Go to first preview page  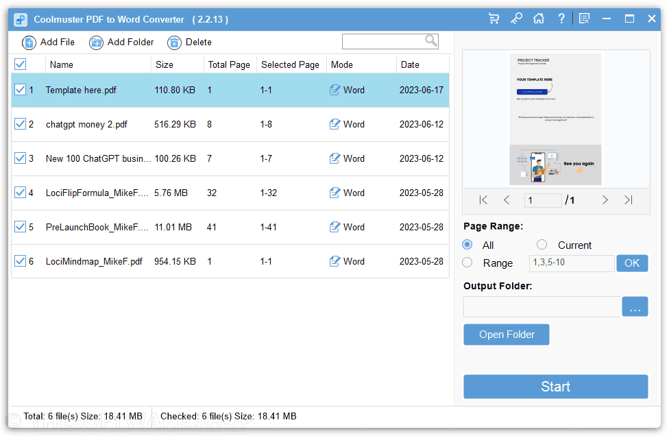[x=483, y=199]
